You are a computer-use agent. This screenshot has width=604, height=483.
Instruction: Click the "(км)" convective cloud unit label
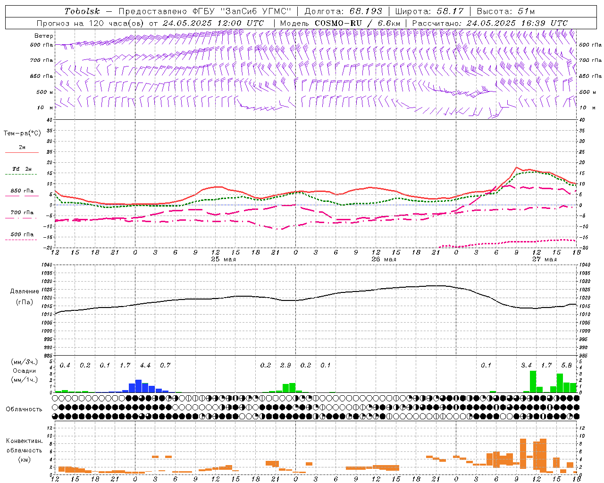25,459
